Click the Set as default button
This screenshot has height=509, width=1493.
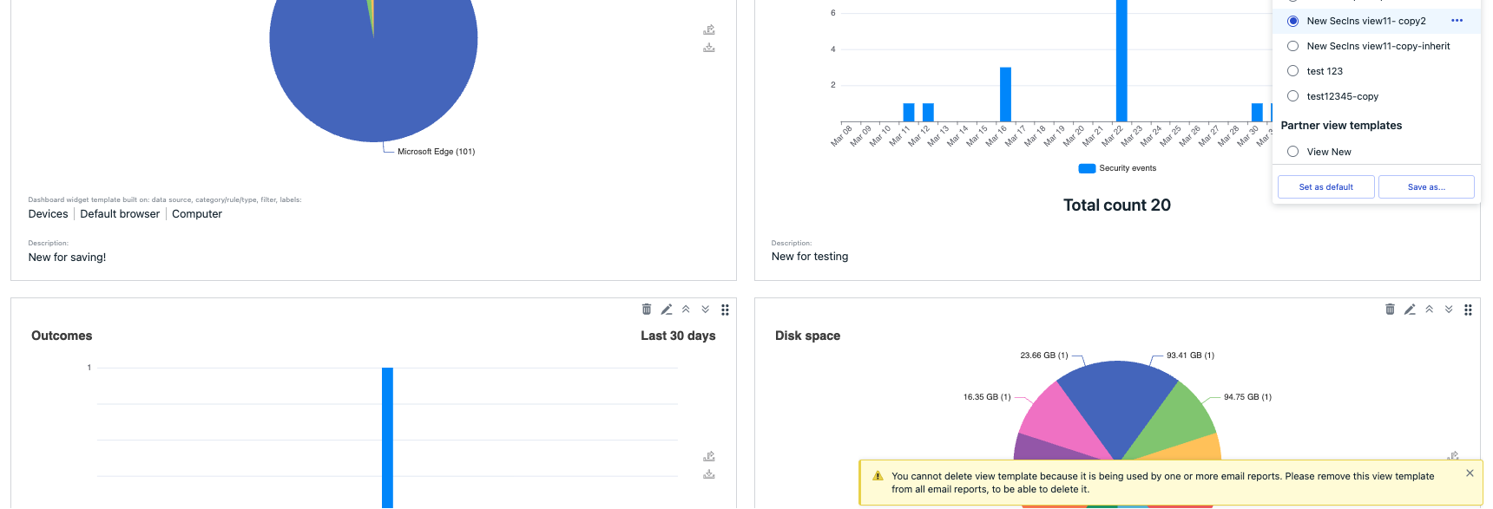pyautogui.click(x=1326, y=187)
